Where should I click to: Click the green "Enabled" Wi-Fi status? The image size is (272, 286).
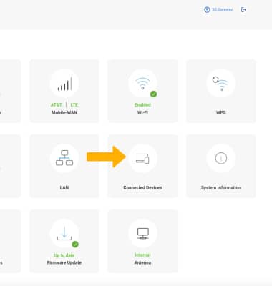tap(142, 105)
